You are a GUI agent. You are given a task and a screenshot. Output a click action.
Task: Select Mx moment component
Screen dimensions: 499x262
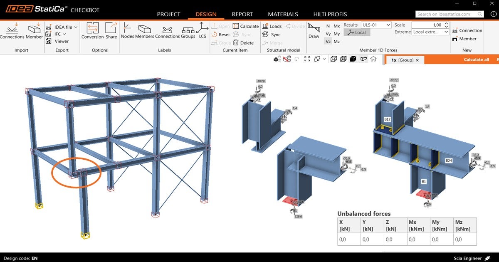[x=337, y=26]
